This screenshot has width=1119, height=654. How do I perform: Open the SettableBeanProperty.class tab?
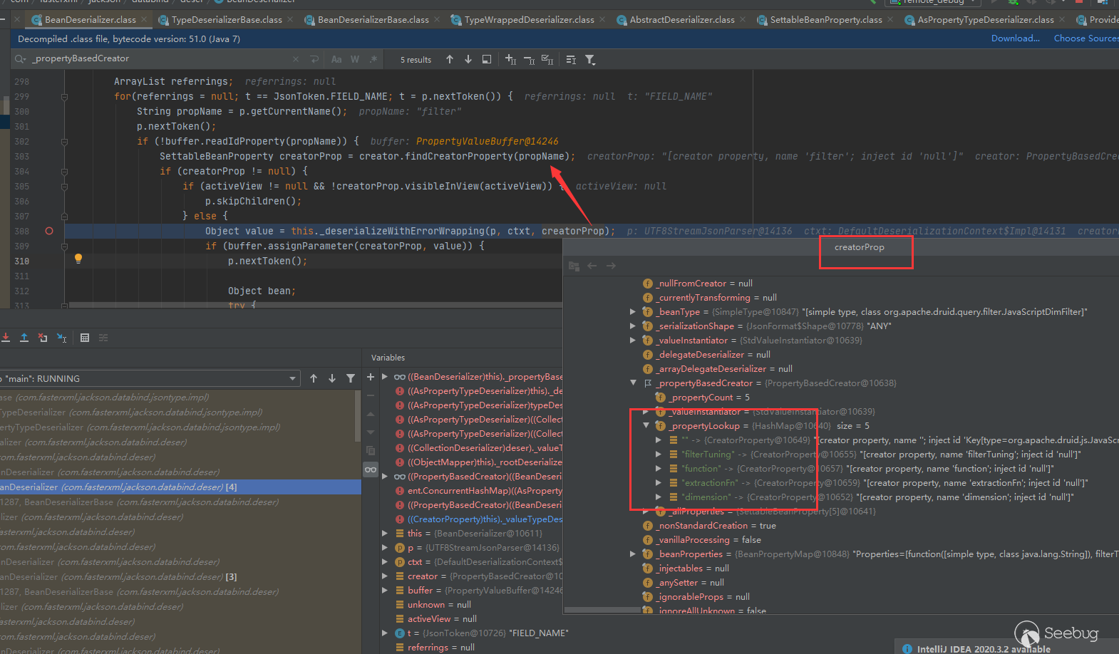(x=825, y=20)
